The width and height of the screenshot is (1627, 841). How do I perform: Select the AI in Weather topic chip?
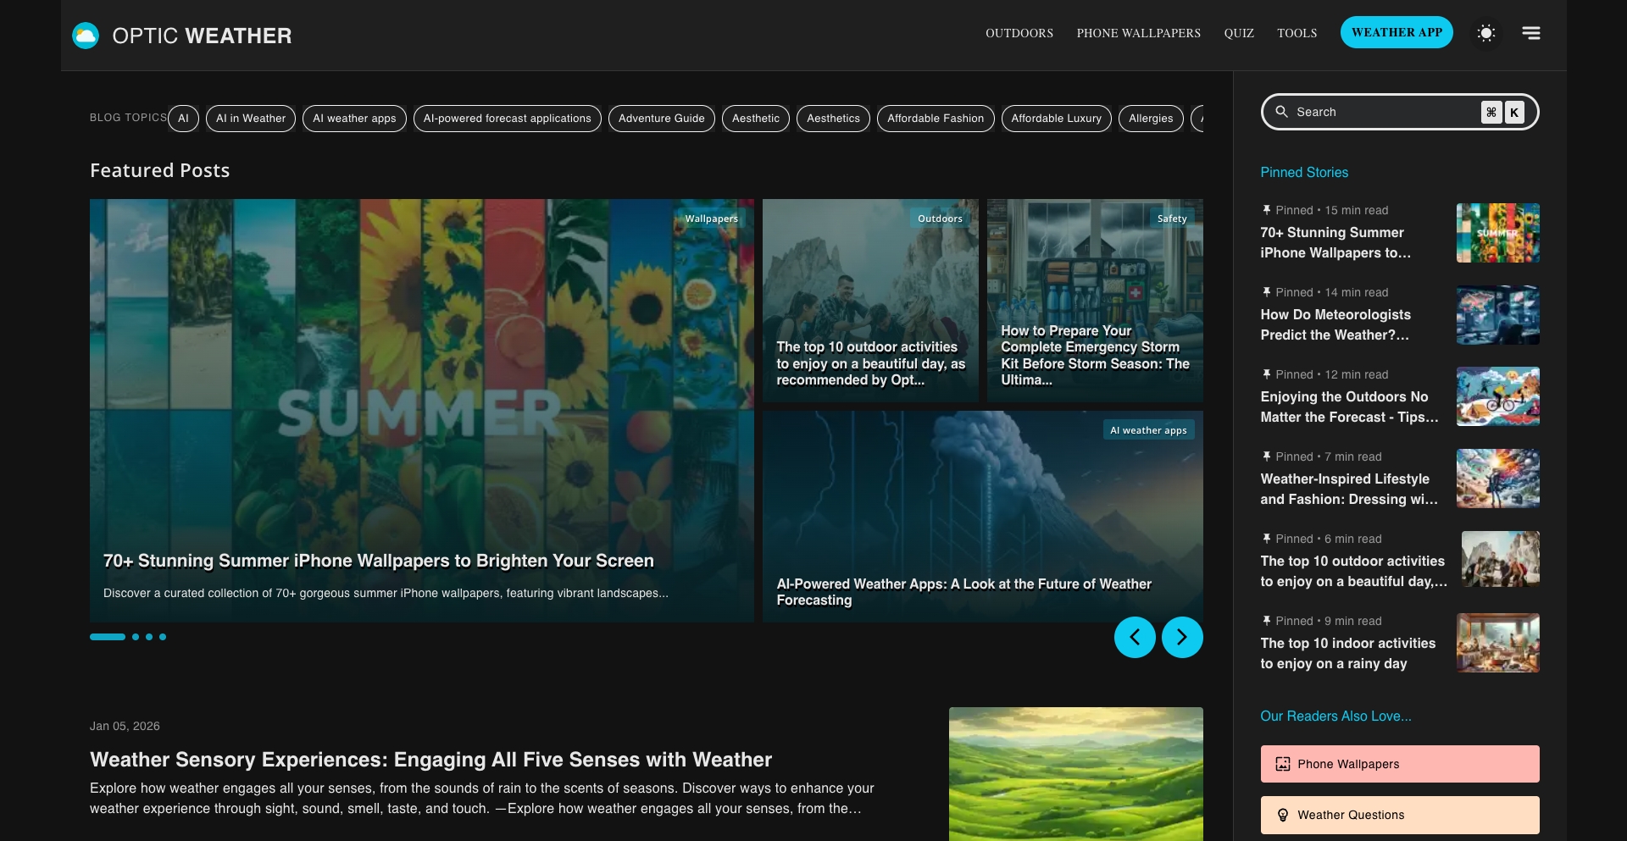click(250, 119)
